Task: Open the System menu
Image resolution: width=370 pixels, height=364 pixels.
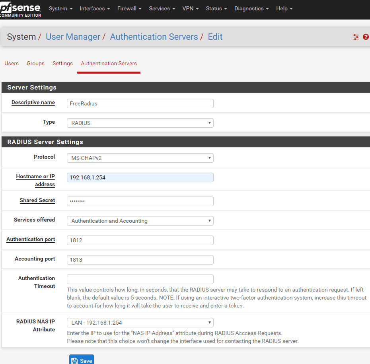Action: point(60,8)
